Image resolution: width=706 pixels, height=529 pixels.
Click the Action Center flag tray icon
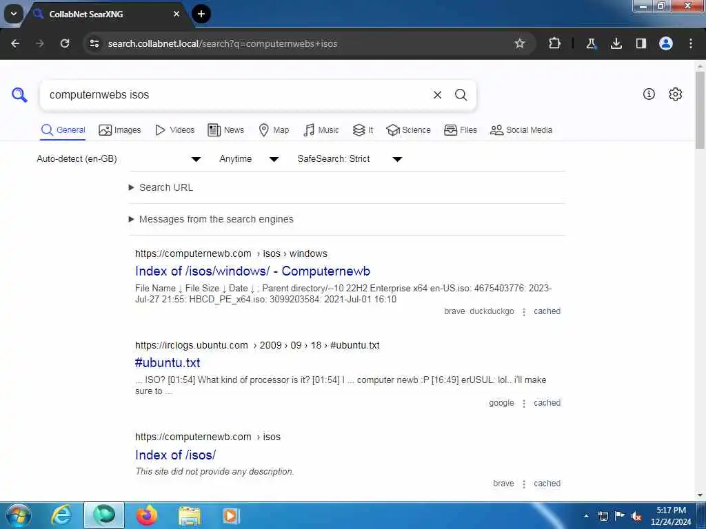point(620,516)
